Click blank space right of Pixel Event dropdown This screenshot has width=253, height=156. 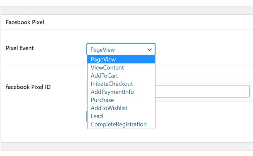click(204, 50)
